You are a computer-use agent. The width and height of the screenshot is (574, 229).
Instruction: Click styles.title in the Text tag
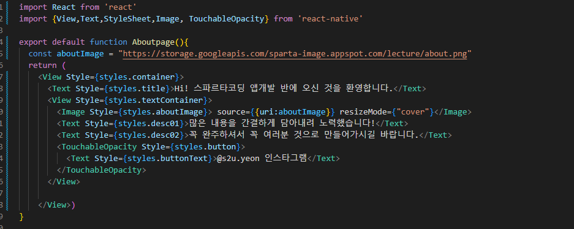coord(137,89)
